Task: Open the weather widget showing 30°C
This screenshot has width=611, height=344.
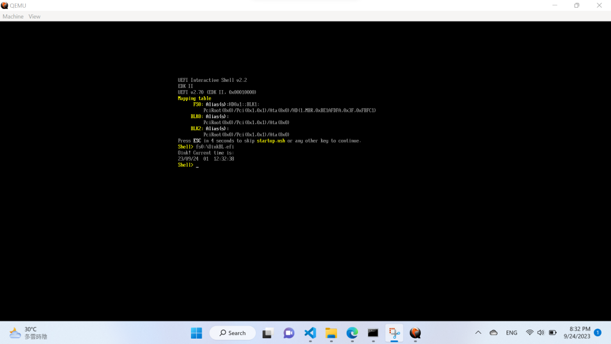Action: [x=28, y=333]
